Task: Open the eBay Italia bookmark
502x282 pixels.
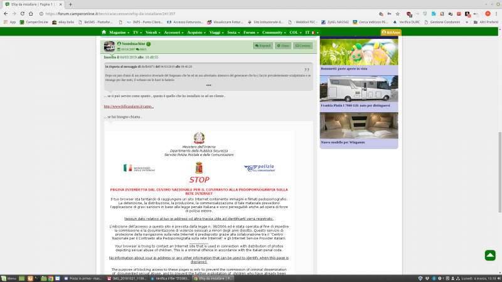Action: click(63, 22)
